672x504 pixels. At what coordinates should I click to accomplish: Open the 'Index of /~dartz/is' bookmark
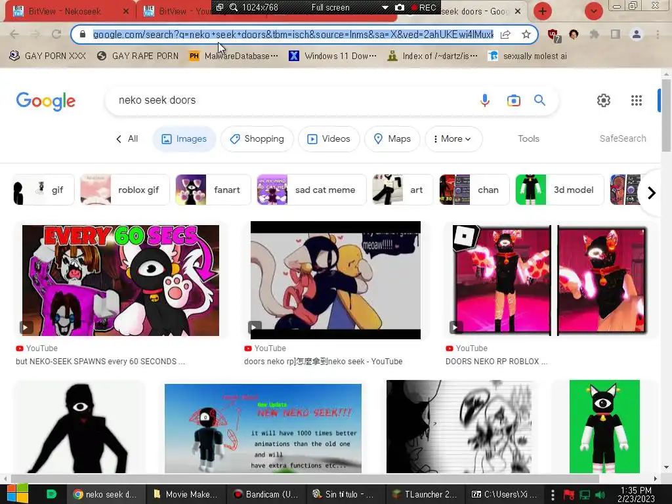point(432,56)
